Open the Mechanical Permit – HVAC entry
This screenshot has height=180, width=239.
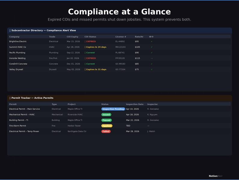pos(22,114)
